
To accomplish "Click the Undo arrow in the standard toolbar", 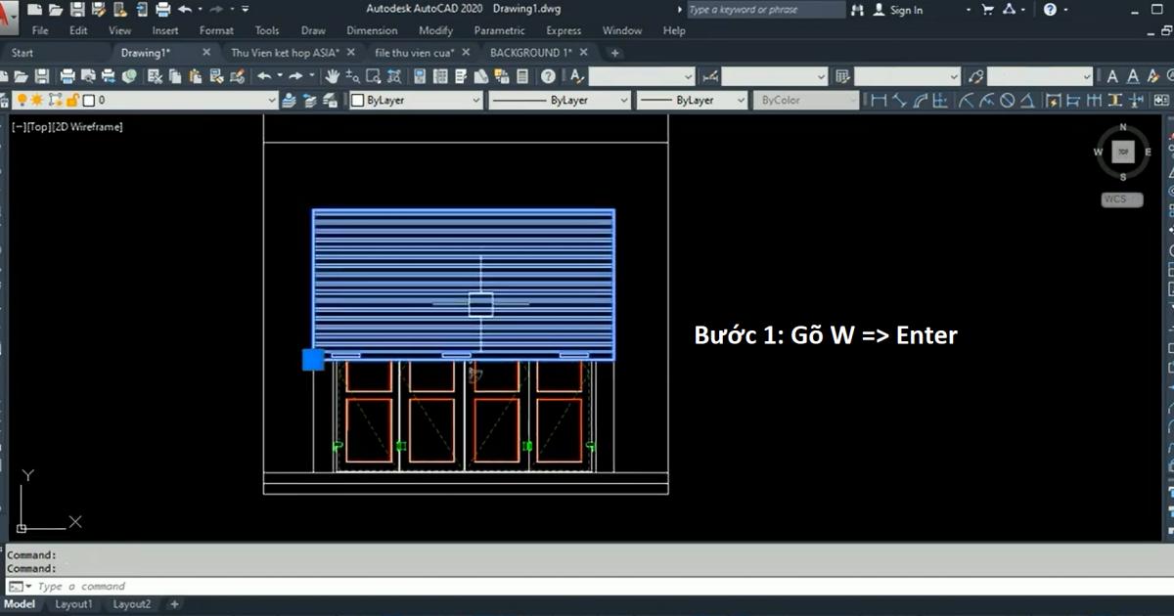I will (x=264, y=76).
